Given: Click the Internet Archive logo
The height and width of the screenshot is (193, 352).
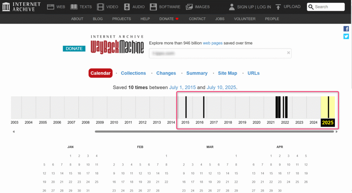Looking at the screenshot, I should 21,7.
